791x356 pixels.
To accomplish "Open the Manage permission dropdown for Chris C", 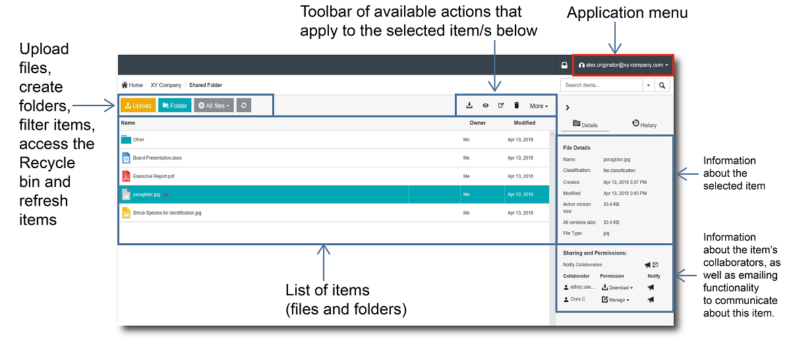I will [x=615, y=299].
